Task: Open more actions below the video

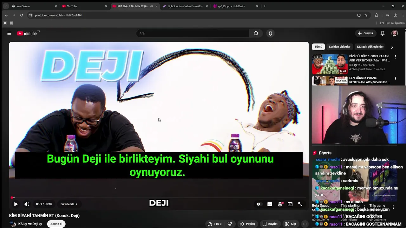Action: [x=305, y=224]
